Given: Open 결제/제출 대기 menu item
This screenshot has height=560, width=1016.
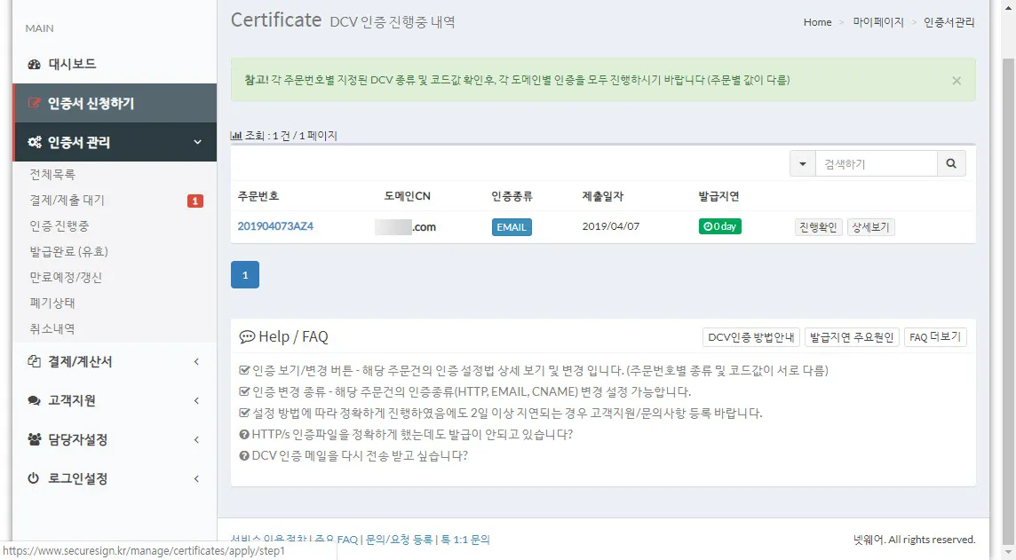Looking at the screenshot, I should coord(67,201).
